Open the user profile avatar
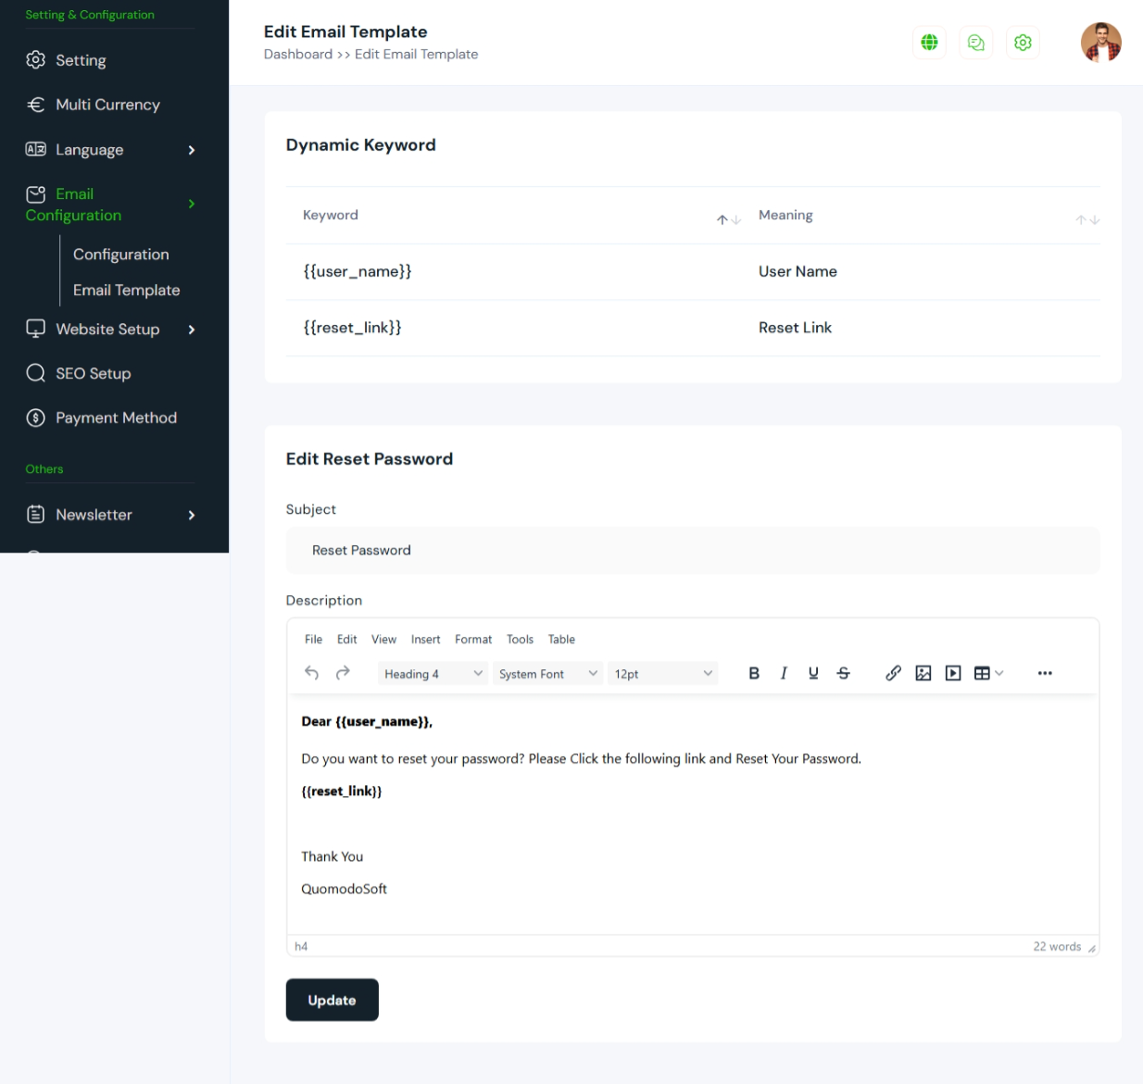The height and width of the screenshot is (1084, 1143). [x=1100, y=43]
